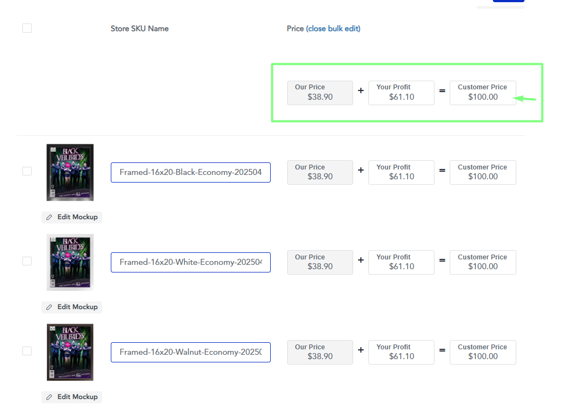Click the bulk edit Customer Price field

point(482,93)
